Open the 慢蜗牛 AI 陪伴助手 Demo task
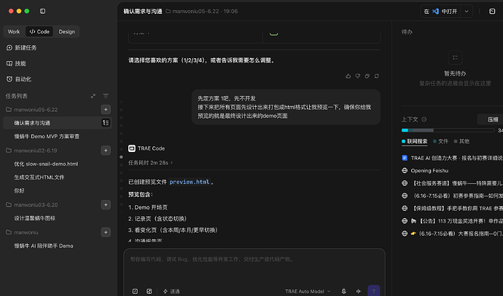The image size is (503, 296). pyautogui.click(x=44, y=246)
